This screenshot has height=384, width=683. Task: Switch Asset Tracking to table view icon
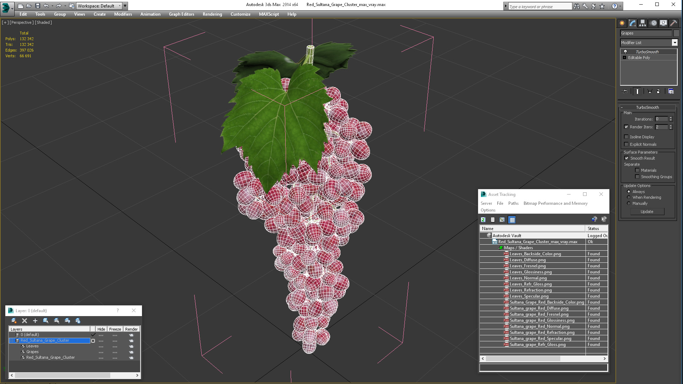[x=512, y=220]
